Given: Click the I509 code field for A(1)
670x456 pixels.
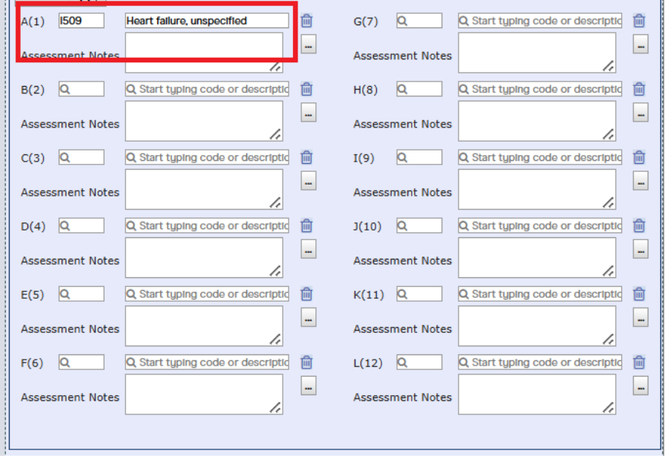Looking at the screenshot, I should click(x=81, y=21).
